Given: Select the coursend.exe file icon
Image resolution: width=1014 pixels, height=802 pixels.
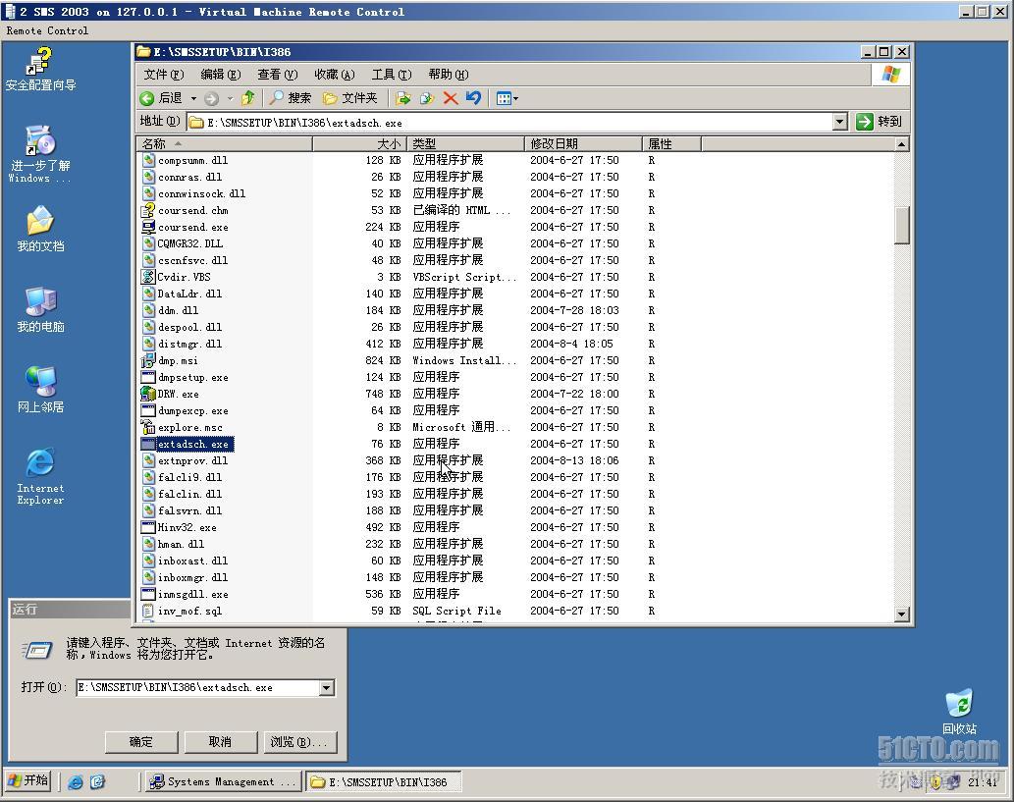Looking at the screenshot, I should click(x=148, y=227).
